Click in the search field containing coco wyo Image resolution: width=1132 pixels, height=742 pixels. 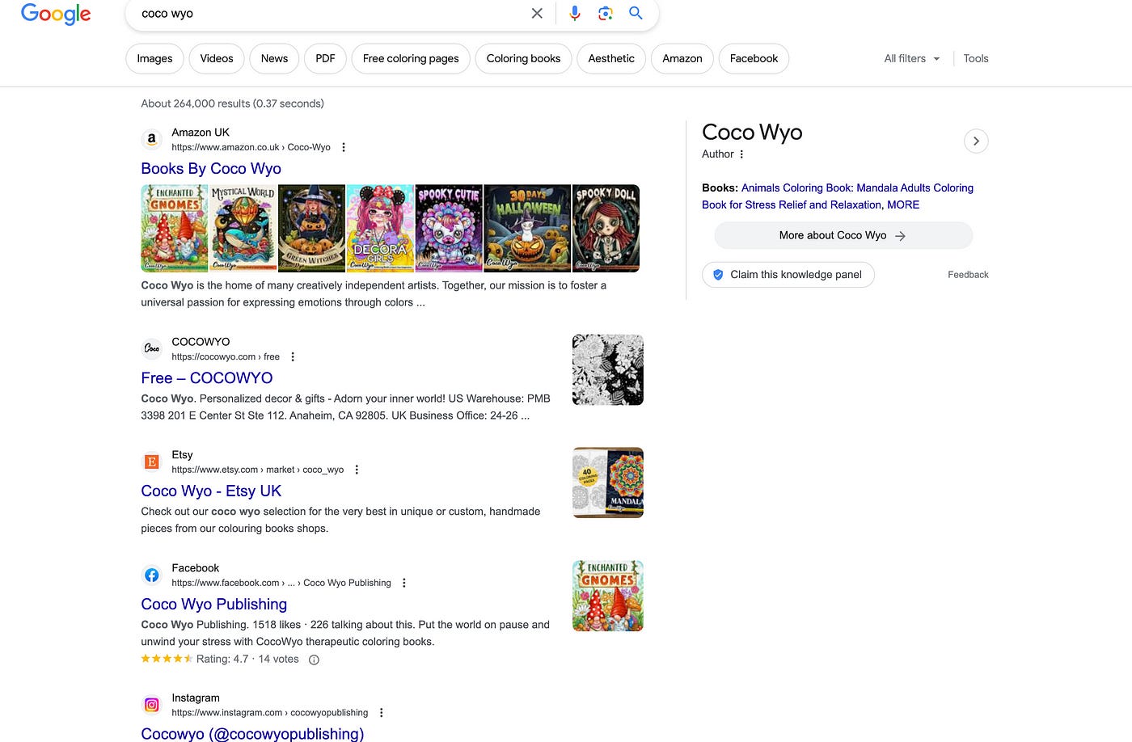click(x=327, y=14)
